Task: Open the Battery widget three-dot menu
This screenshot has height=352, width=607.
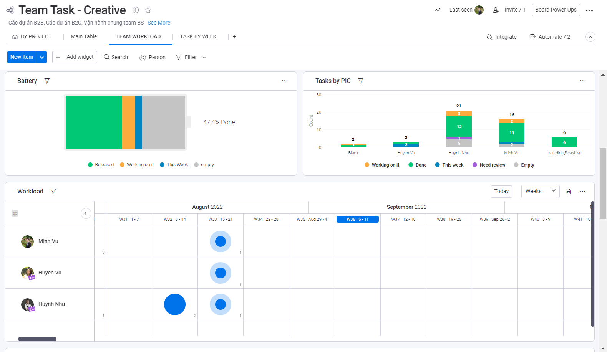Action: (285, 81)
